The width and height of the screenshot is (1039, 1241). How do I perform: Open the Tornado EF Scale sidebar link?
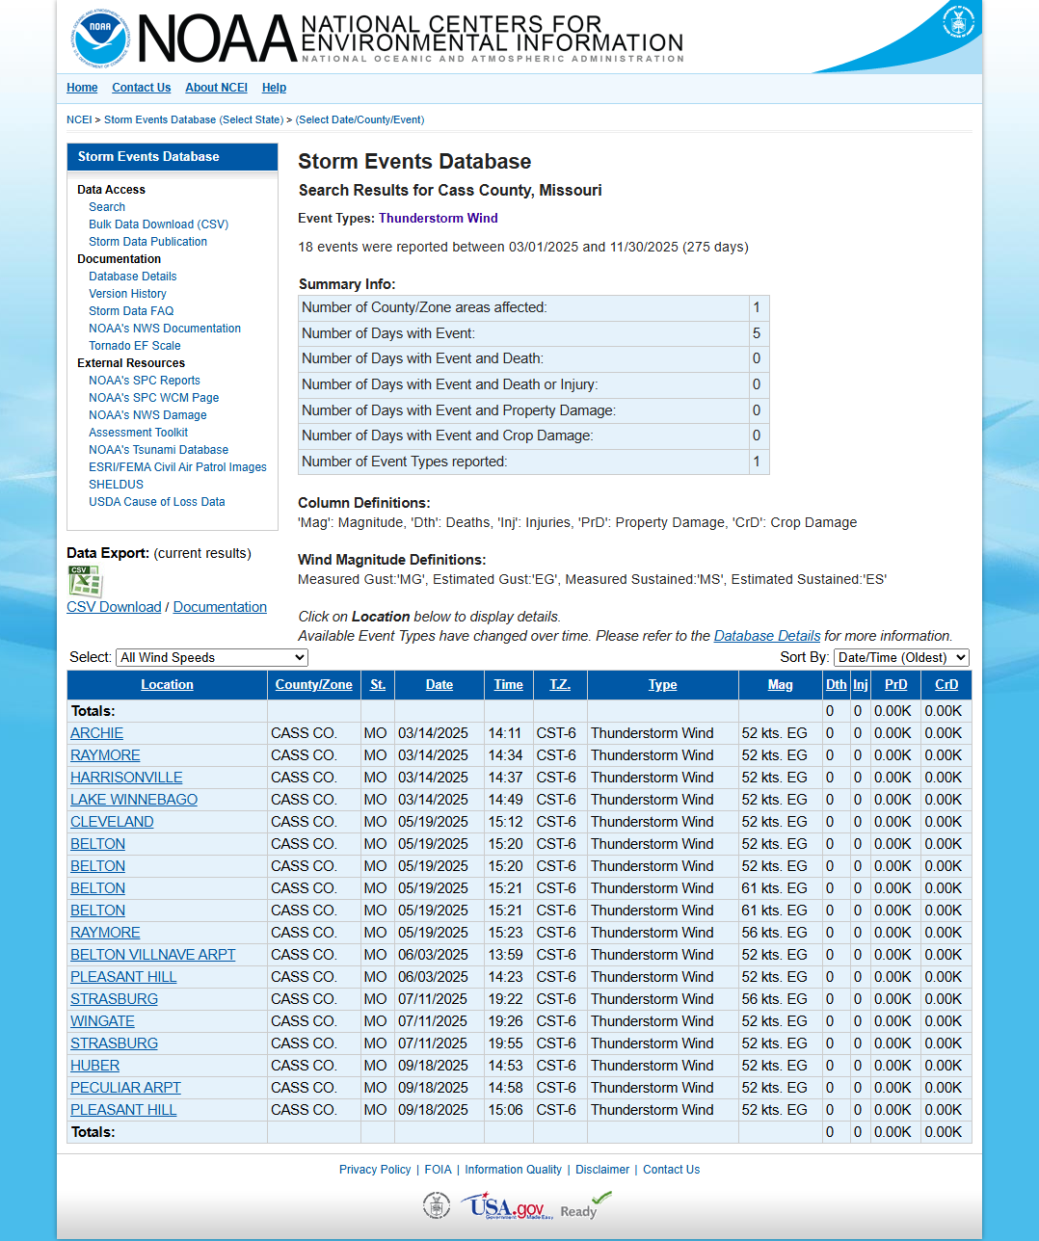coord(134,346)
